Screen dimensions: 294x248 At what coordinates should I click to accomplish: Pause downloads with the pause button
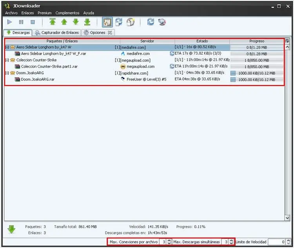pyautogui.click(x=21, y=22)
